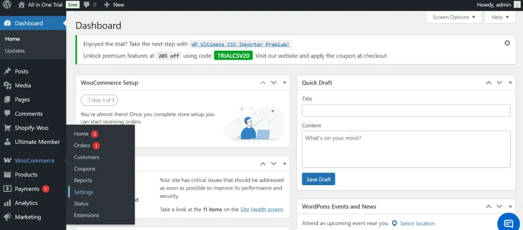Open Orders in WooCommerce submenu

point(82,146)
